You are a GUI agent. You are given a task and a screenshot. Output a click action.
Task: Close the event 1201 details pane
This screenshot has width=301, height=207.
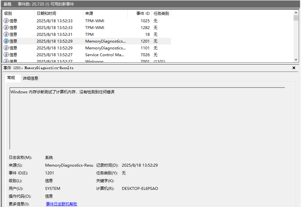(x=294, y=68)
